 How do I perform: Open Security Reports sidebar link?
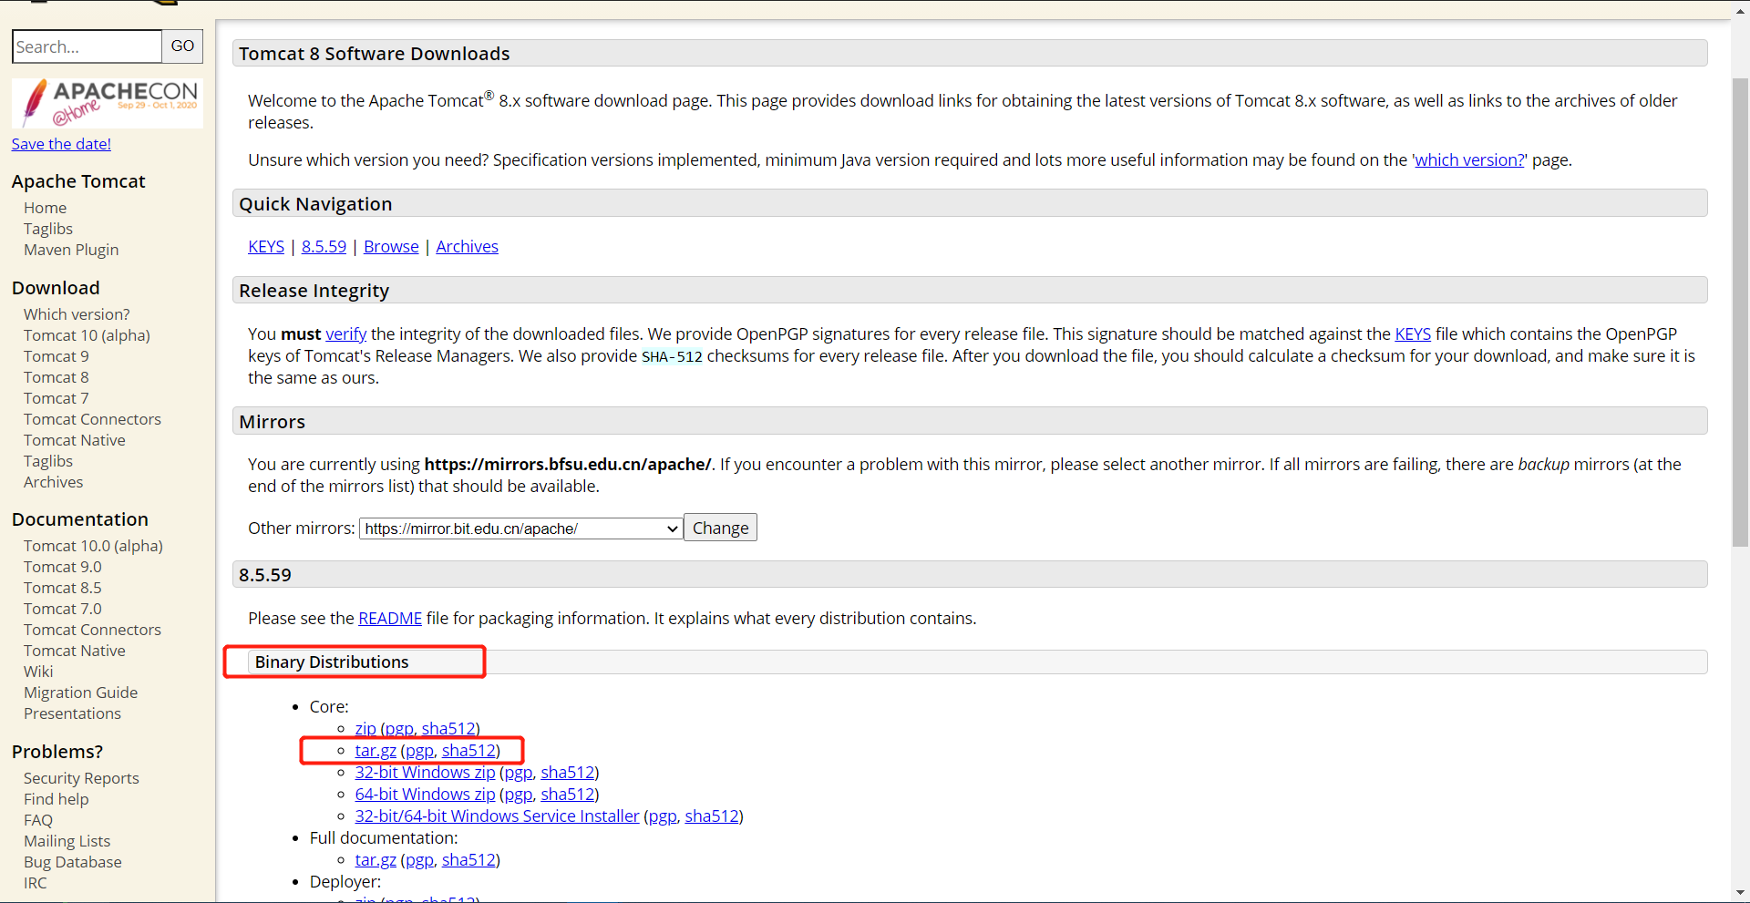click(x=81, y=778)
